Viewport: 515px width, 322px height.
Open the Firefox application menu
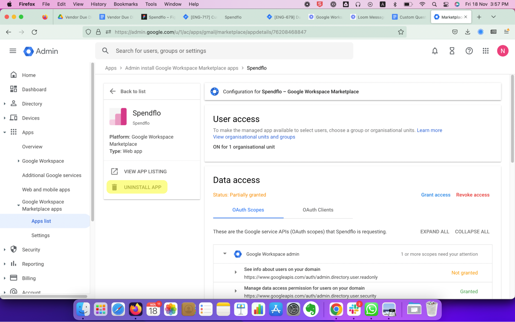506,32
